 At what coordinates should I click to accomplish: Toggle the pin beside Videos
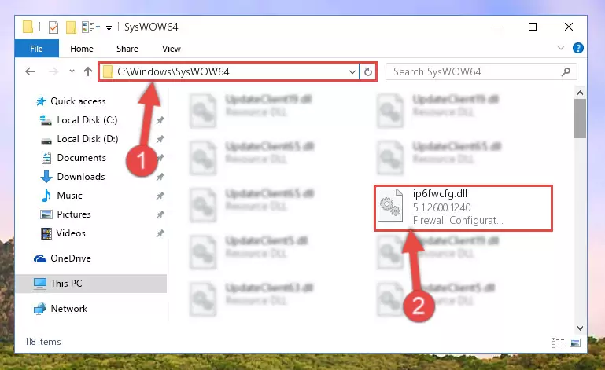(160, 233)
